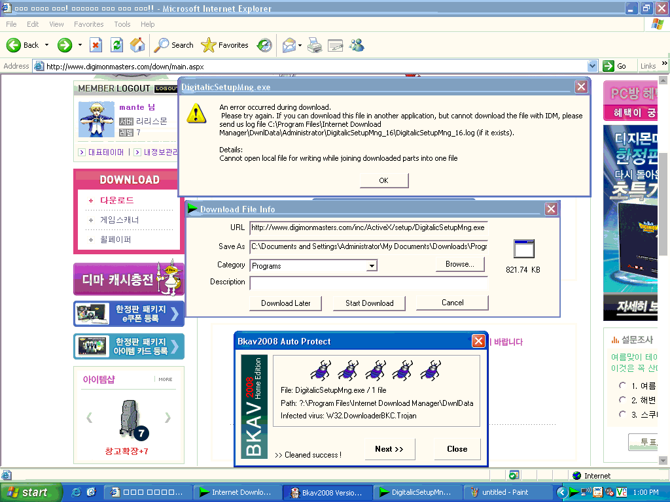This screenshot has width=670, height=502.
Task: Click the 다운로드 link in download menu
Action: point(116,200)
